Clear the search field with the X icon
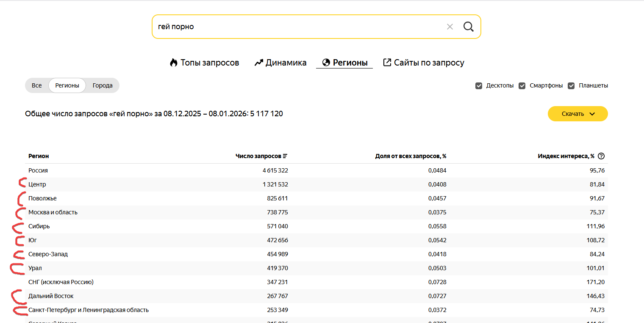The height and width of the screenshot is (323, 644). point(450,27)
